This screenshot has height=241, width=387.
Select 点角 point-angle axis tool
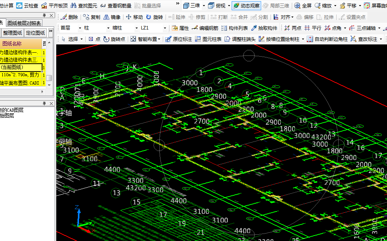pyautogui.click(x=333, y=28)
